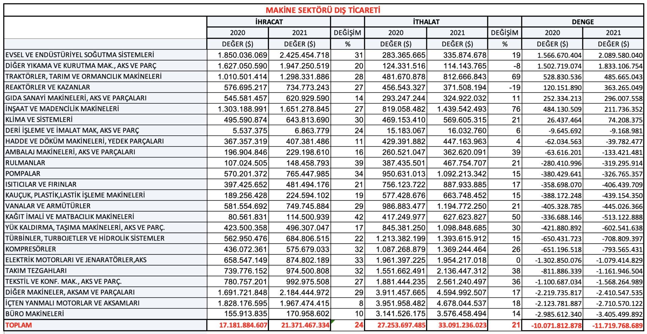Click import 2021 value 4.678.044.537
647x334 pixels.
click(462, 303)
